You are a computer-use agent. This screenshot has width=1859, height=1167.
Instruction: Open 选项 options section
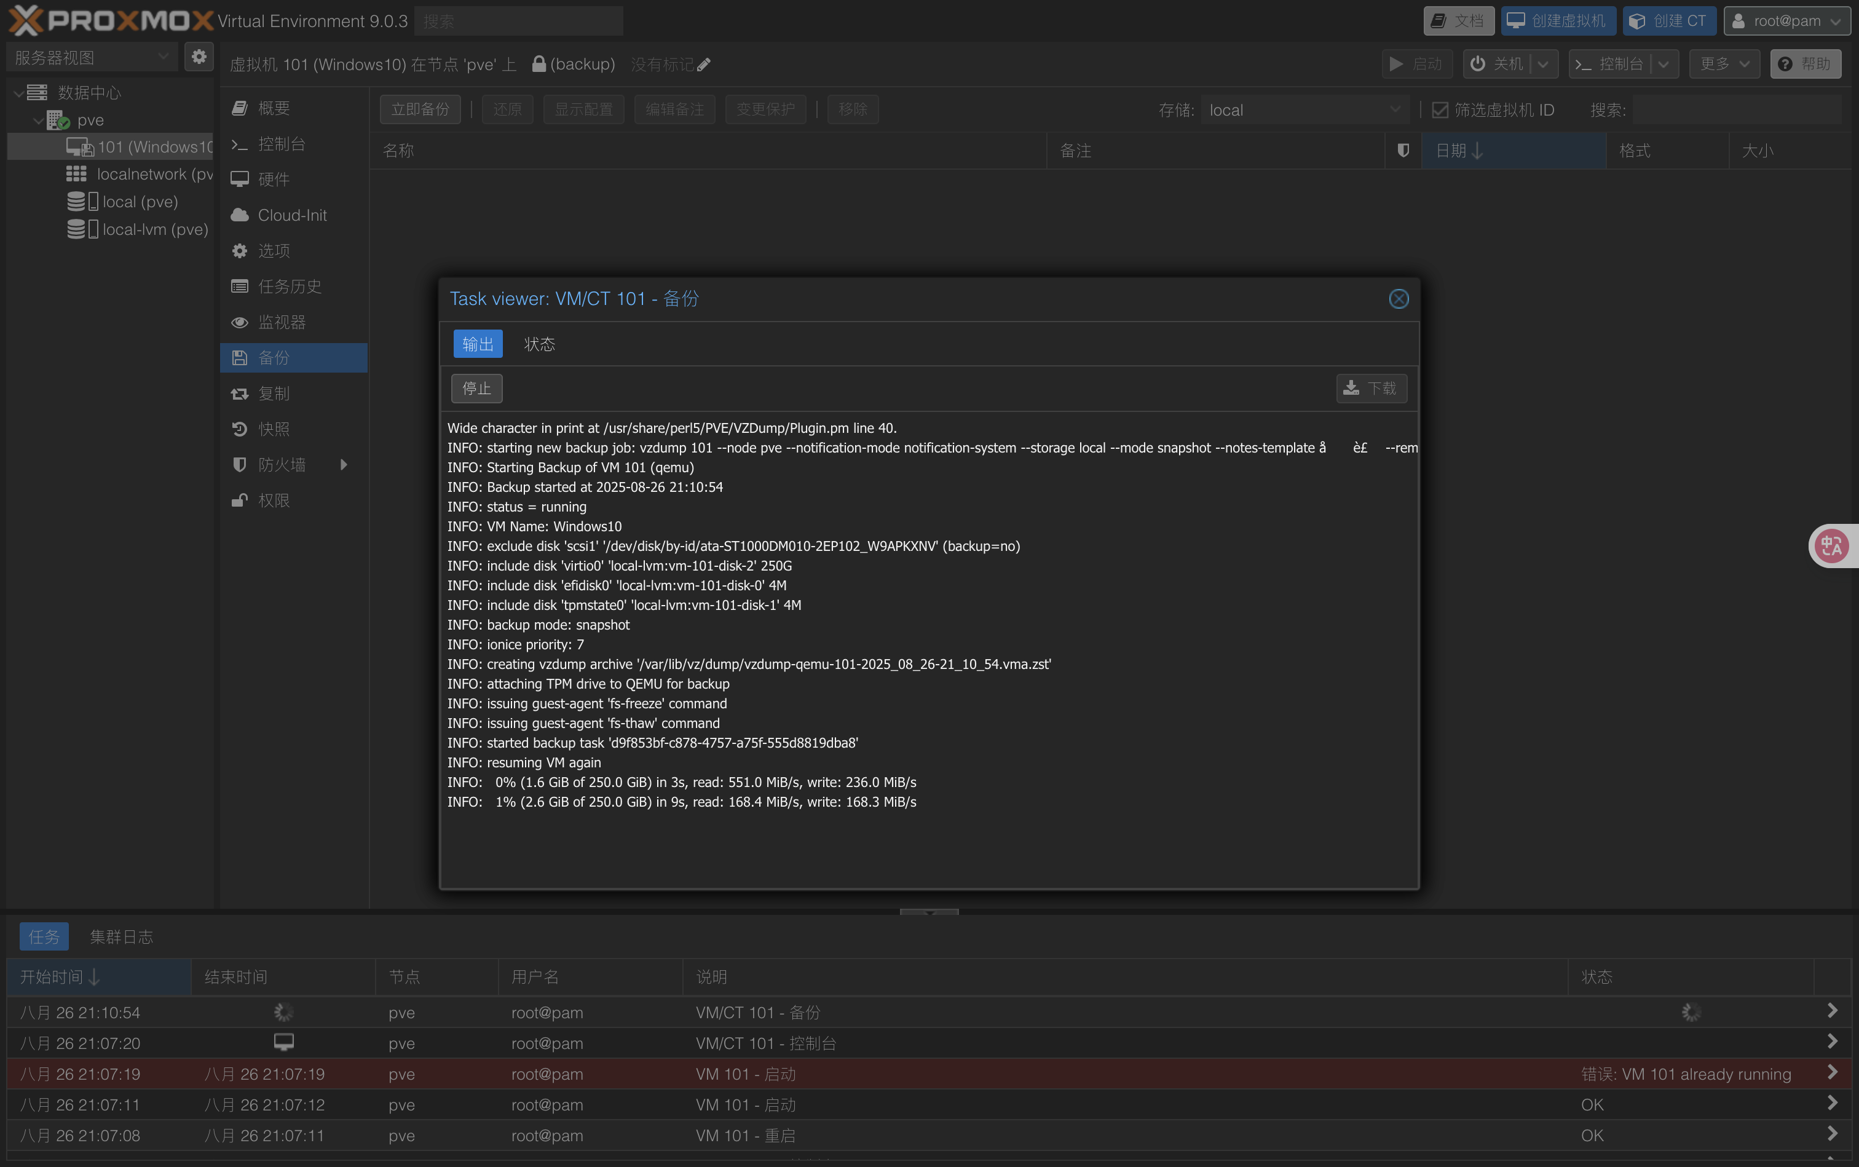click(293, 251)
